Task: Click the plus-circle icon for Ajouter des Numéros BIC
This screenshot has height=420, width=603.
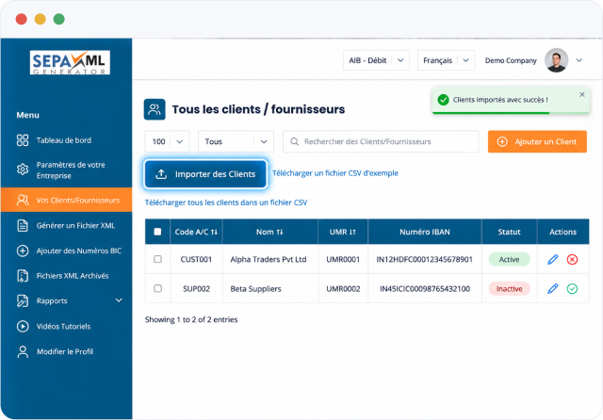Action: [x=23, y=250]
